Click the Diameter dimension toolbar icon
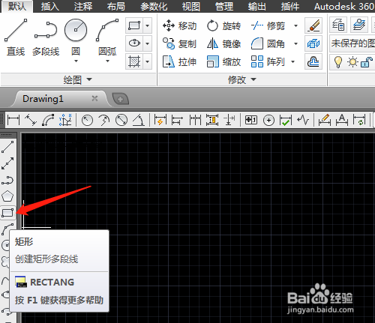 click(121, 120)
